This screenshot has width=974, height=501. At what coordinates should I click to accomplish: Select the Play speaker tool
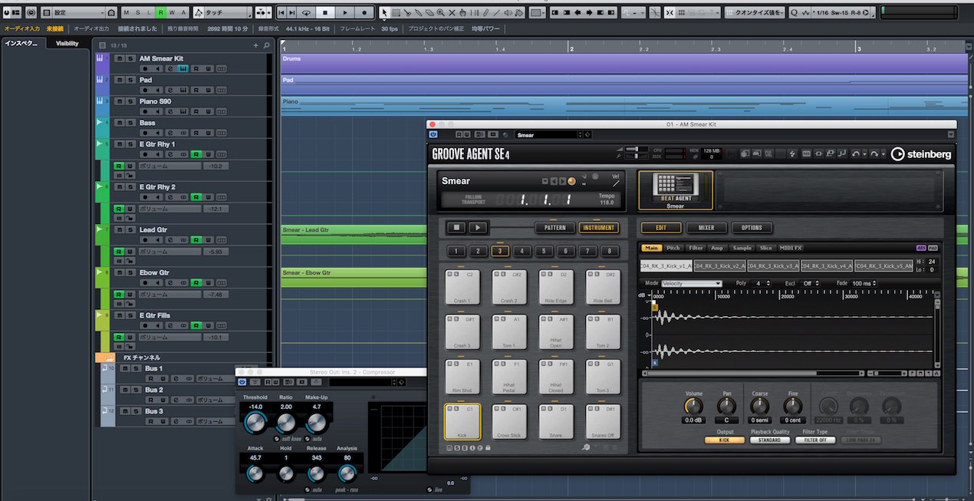tap(508, 13)
